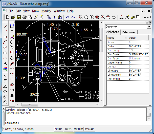The height and width of the screenshot is (134, 154).
Task: Redo the last undone action
Action: 73,17
